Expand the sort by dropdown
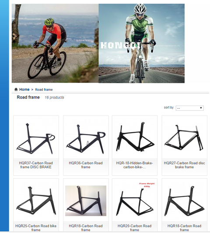210x233 pixels. (190, 108)
